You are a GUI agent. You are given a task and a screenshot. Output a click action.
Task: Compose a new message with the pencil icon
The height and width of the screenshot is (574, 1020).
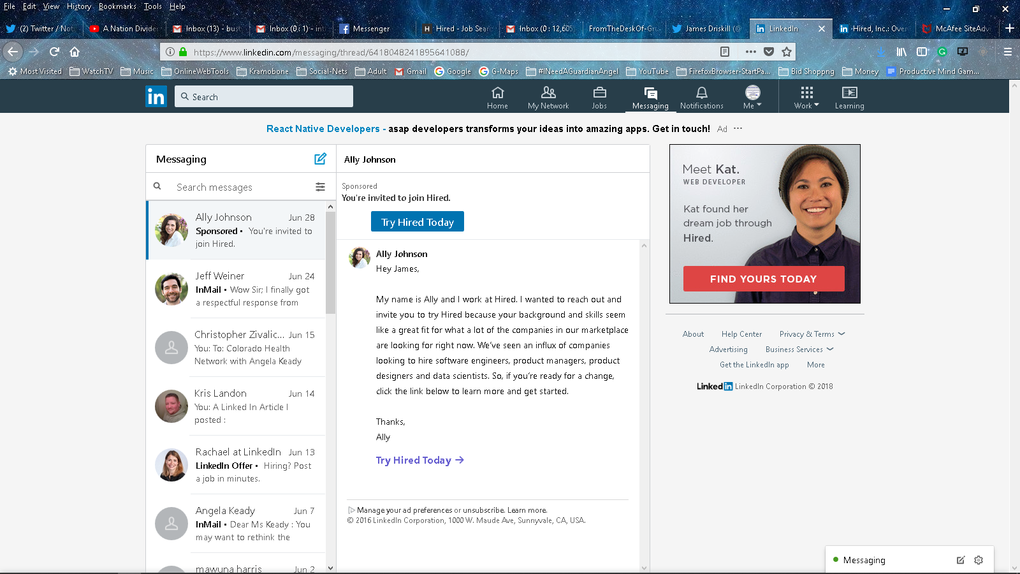tap(320, 159)
